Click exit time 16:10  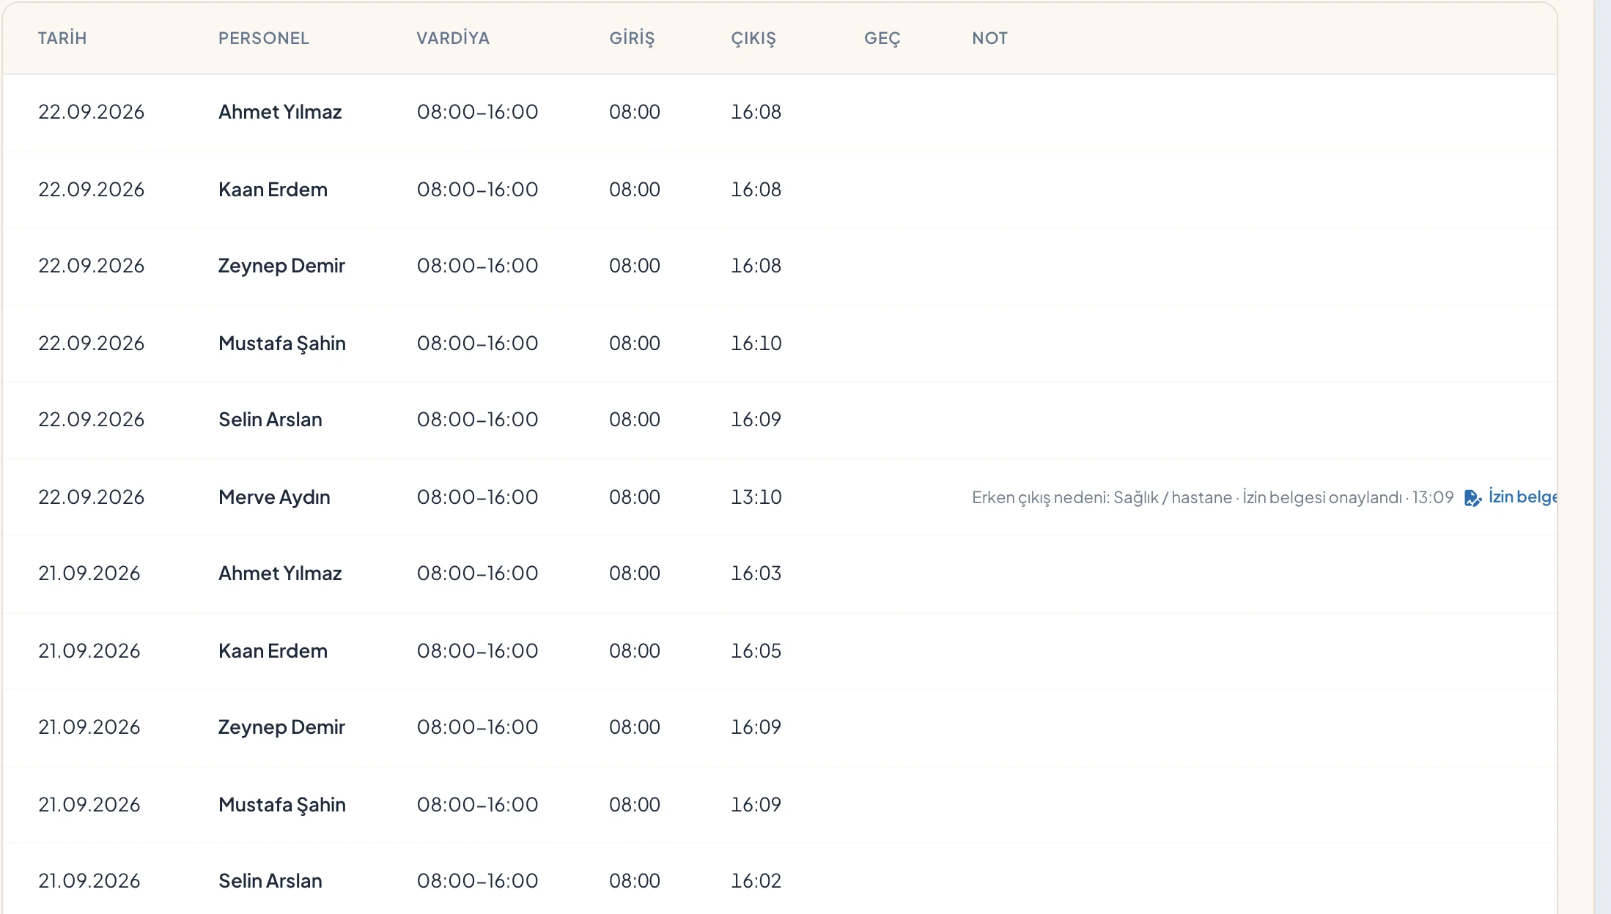(x=756, y=343)
